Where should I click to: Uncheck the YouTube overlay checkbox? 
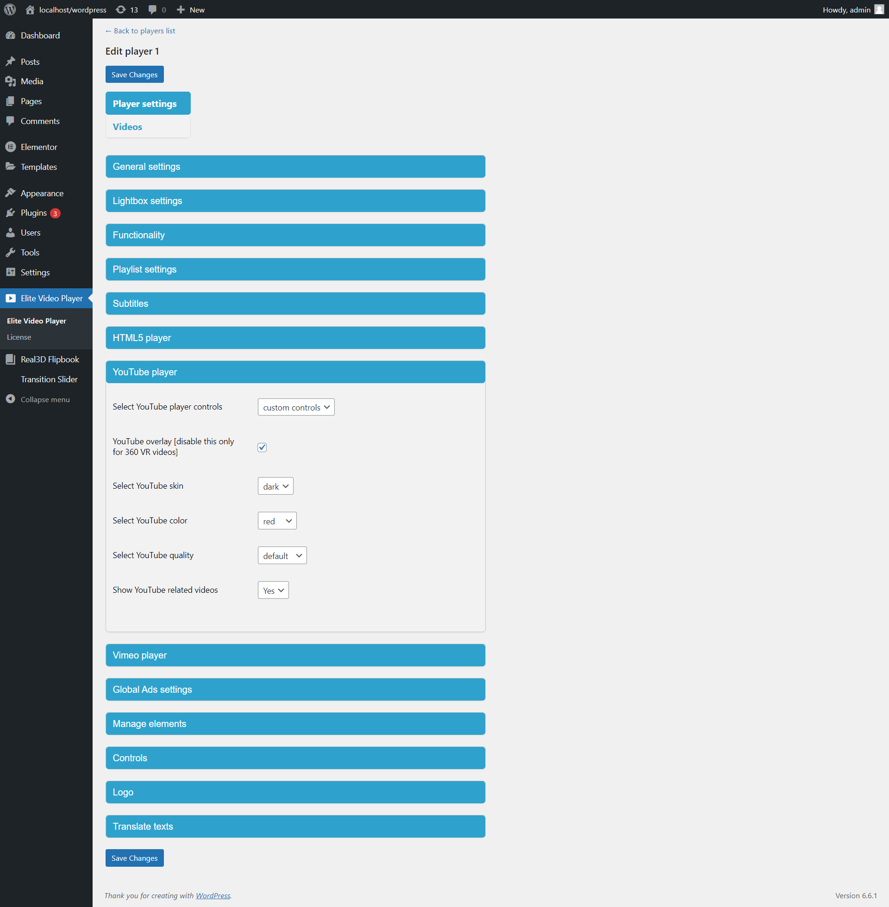pyautogui.click(x=262, y=447)
